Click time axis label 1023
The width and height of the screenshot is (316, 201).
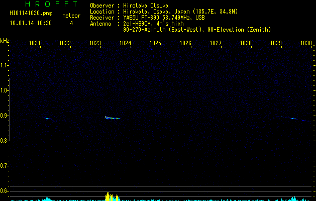[95, 43]
